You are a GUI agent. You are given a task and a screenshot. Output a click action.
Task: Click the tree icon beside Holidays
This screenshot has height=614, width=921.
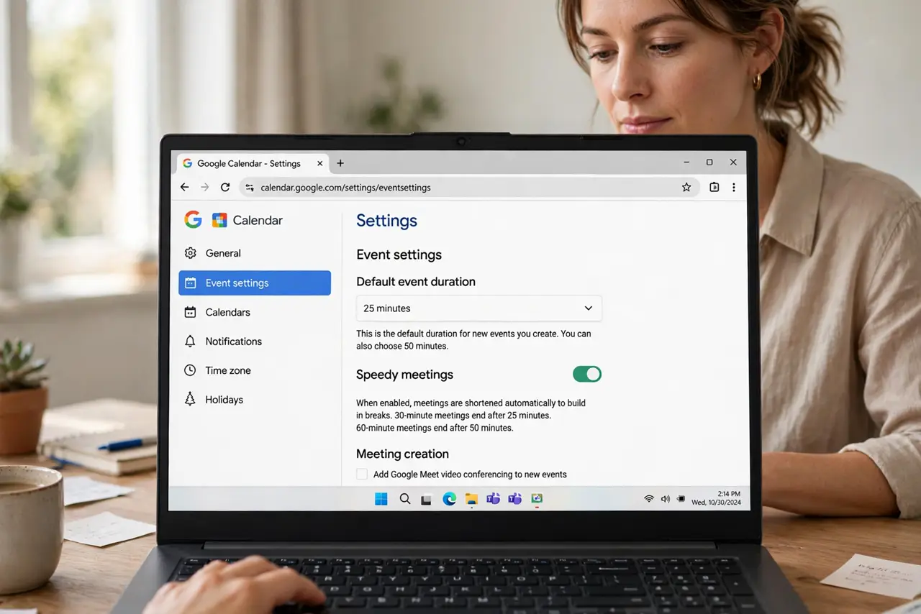coord(190,399)
